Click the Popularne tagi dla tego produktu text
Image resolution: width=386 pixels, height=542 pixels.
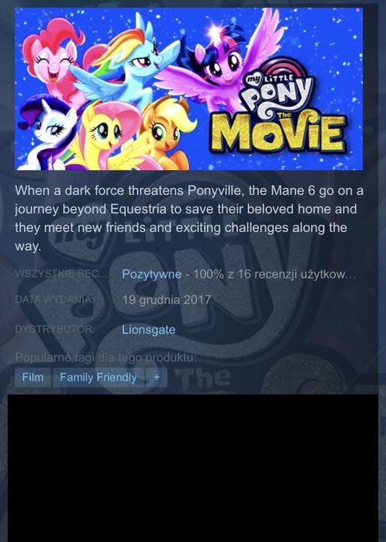106,358
